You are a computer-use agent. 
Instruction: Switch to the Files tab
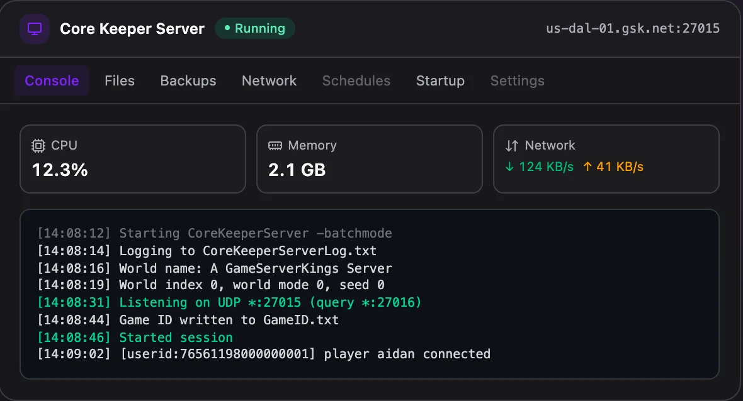tap(120, 81)
